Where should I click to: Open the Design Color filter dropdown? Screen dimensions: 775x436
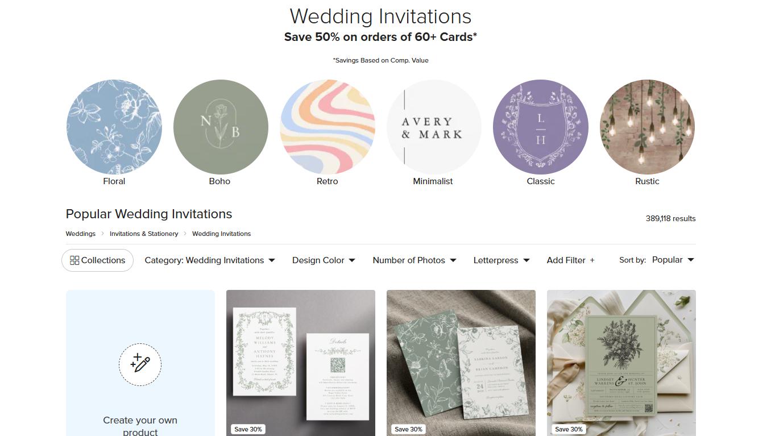(324, 260)
